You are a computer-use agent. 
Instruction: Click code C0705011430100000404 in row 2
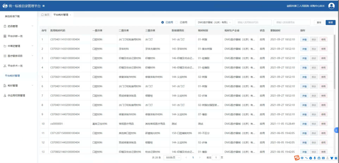click(65, 49)
